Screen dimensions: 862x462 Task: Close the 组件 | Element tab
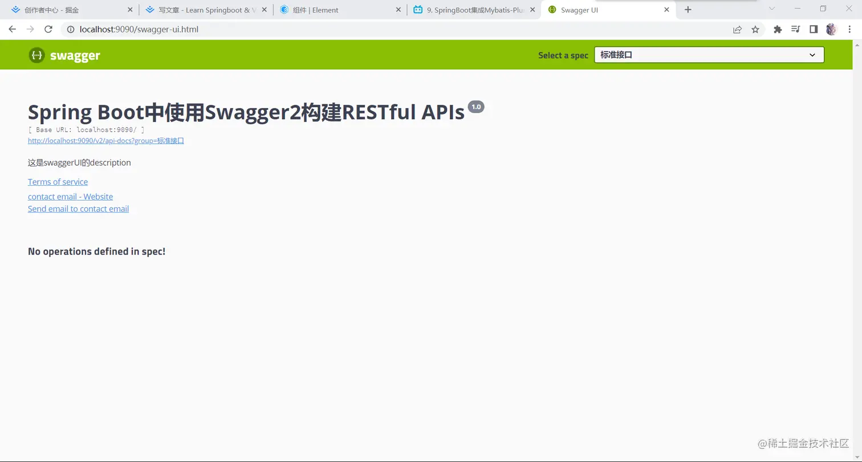click(x=398, y=10)
